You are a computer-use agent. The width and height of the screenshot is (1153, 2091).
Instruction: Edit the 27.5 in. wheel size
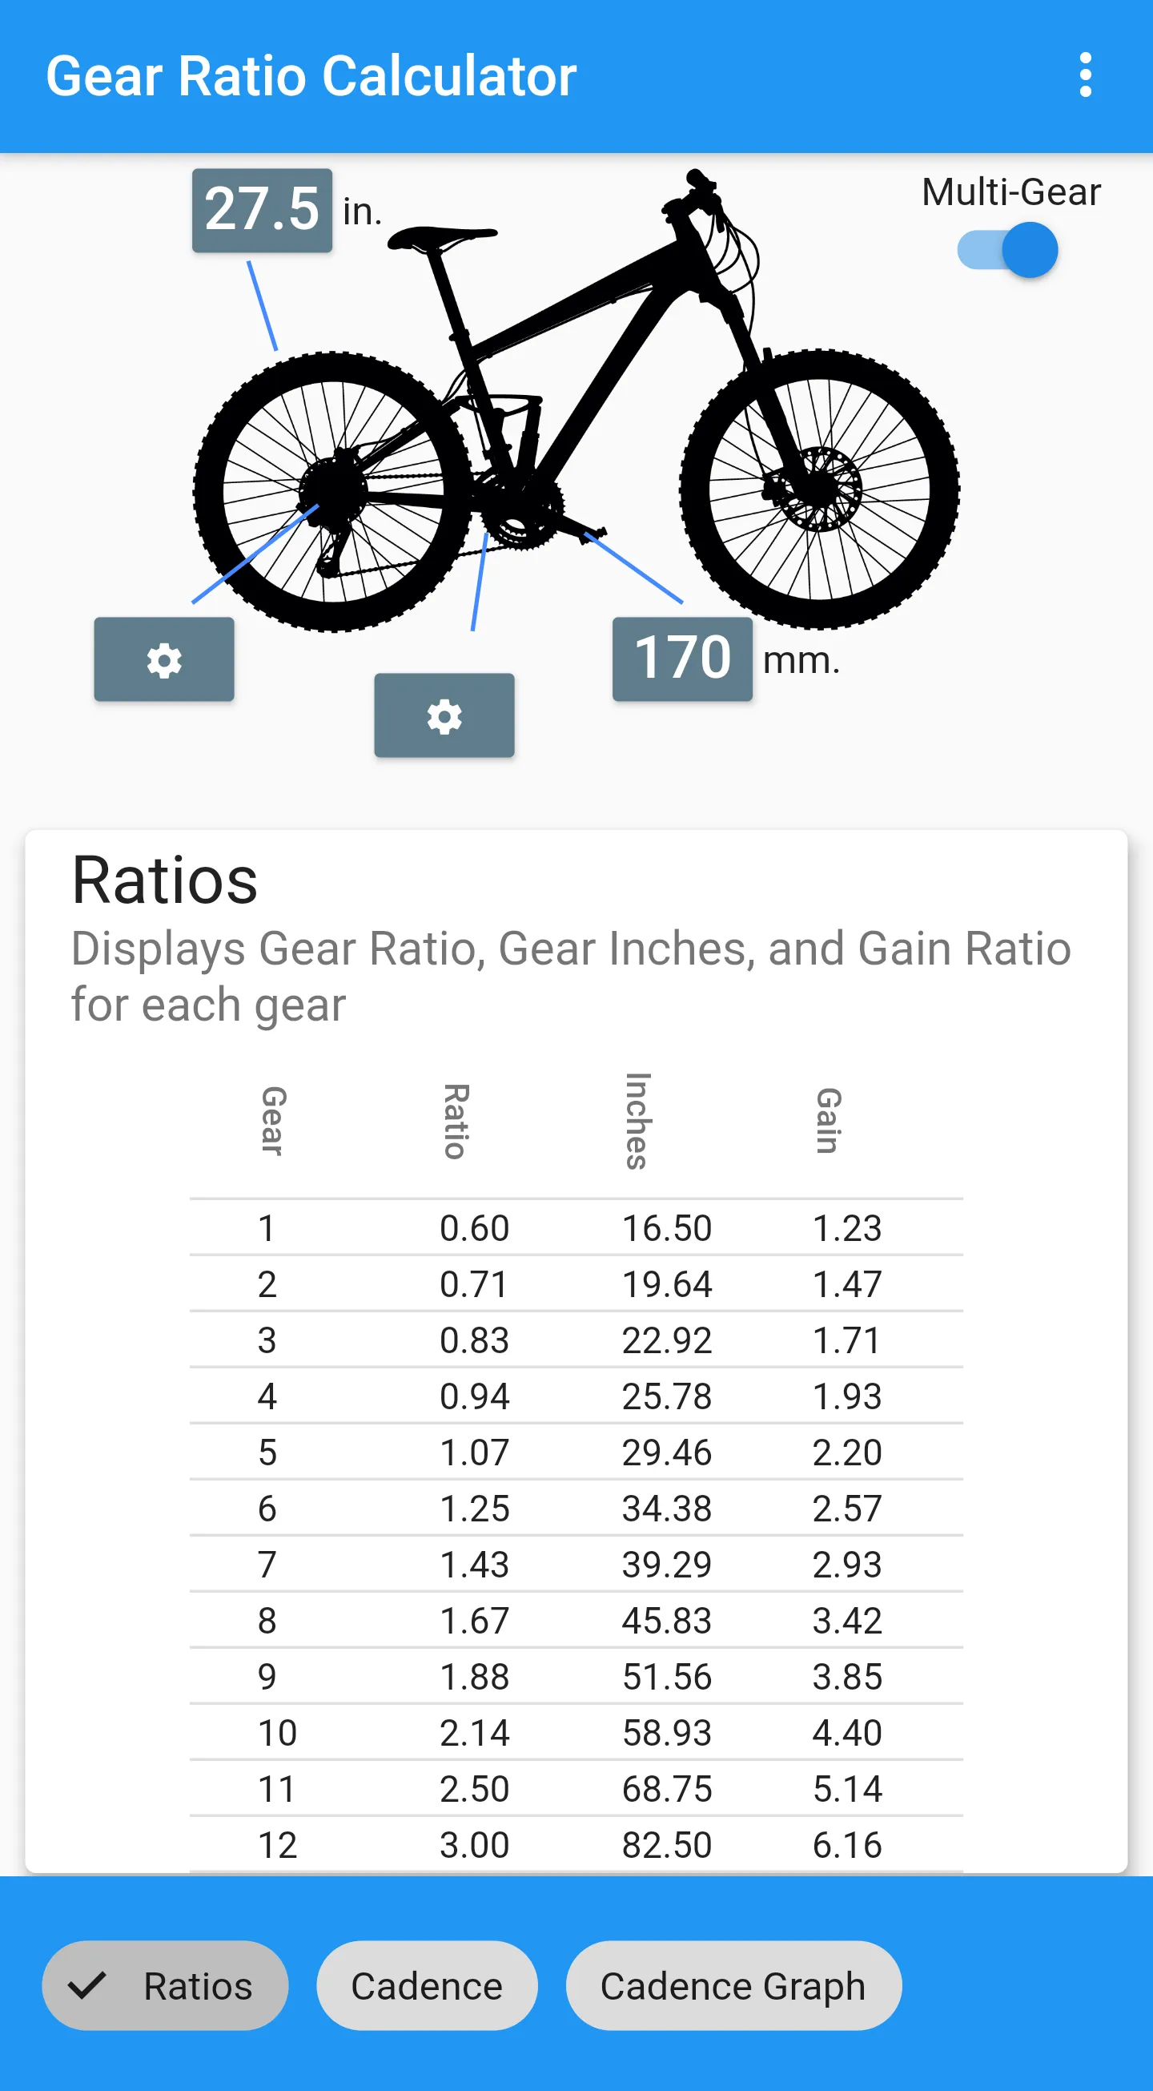(262, 210)
